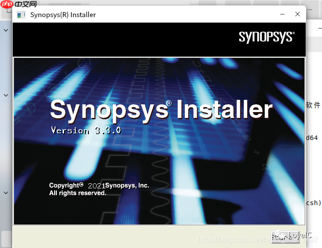Click the 'All rights reserved.' text

coord(78,193)
